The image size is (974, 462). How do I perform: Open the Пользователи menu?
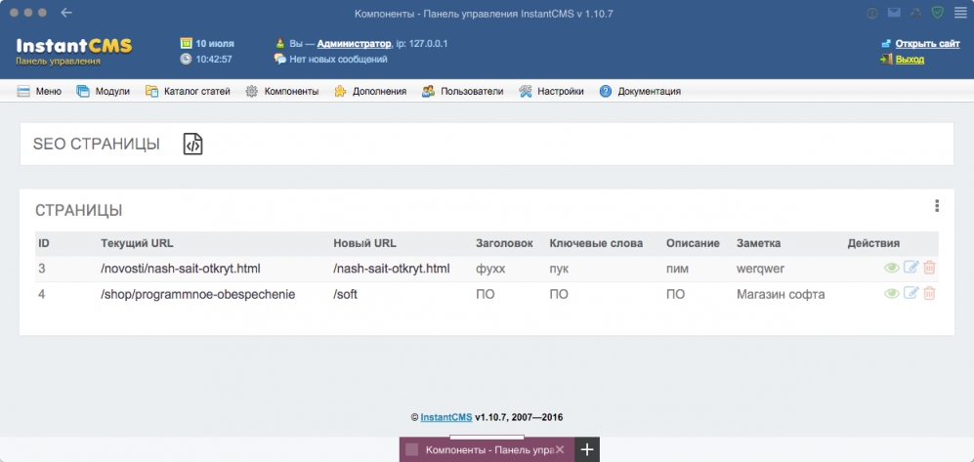coord(463,91)
